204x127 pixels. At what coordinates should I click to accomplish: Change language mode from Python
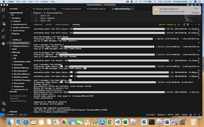point(184,115)
